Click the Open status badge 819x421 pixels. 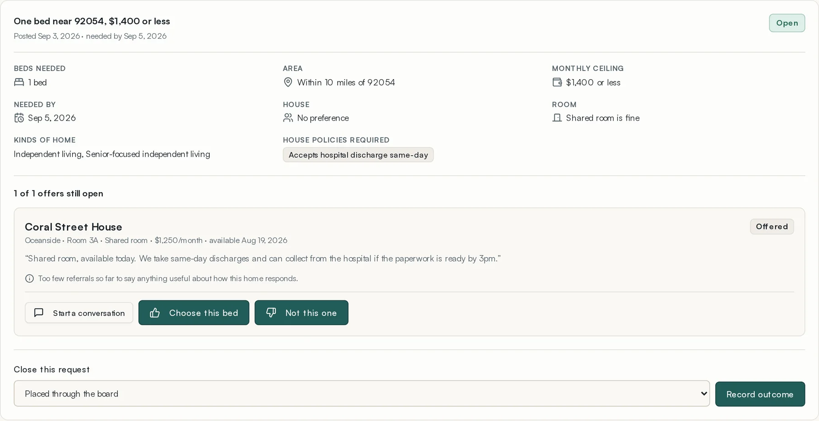coord(787,23)
